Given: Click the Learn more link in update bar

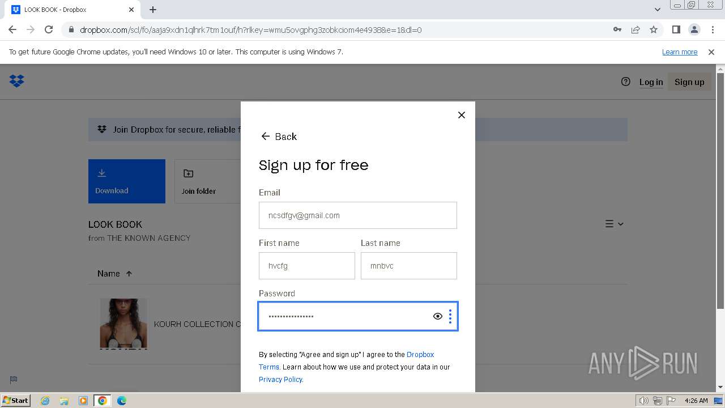Looking at the screenshot, I should [x=680, y=52].
